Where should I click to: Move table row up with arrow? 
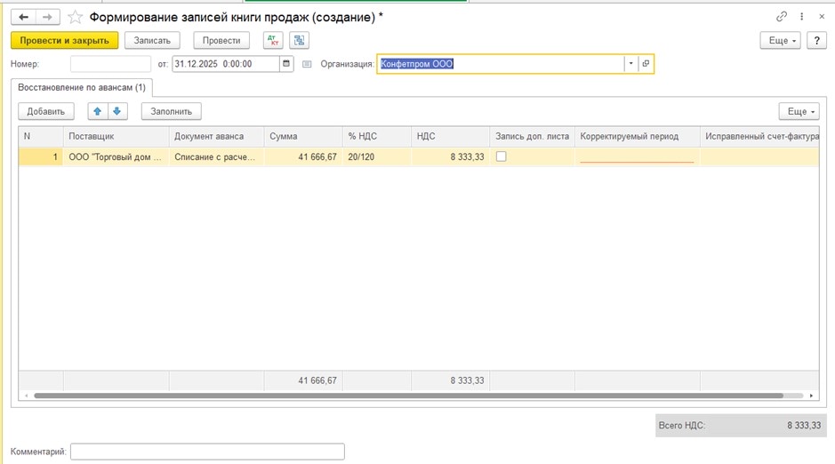click(98, 111)
